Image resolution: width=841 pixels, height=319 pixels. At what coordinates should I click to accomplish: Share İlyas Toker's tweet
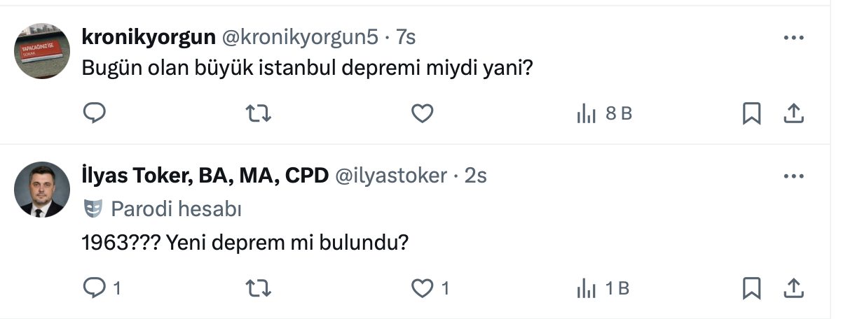[x=793, y=287]
